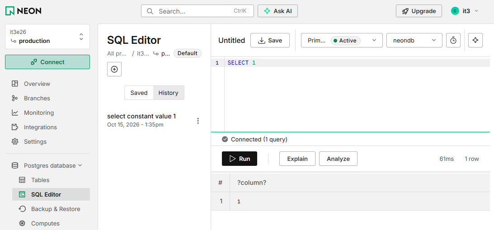The height and width of the screenshot is (230, 494).
Task: Click the Neon logo
Action: point(24,11)
